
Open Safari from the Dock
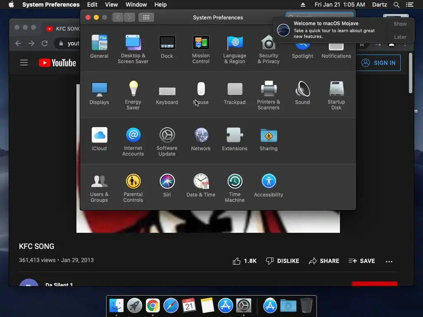click(171, 305)
